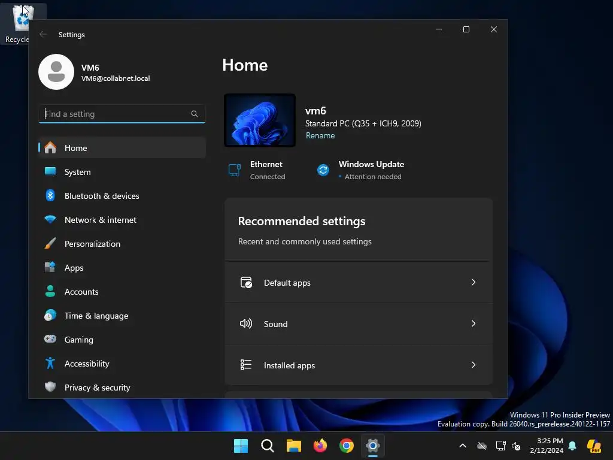Image resolution: width=613 pixels, height=460 pixels.
Task: Click the Accounts person icon
Action: (50, 292)
